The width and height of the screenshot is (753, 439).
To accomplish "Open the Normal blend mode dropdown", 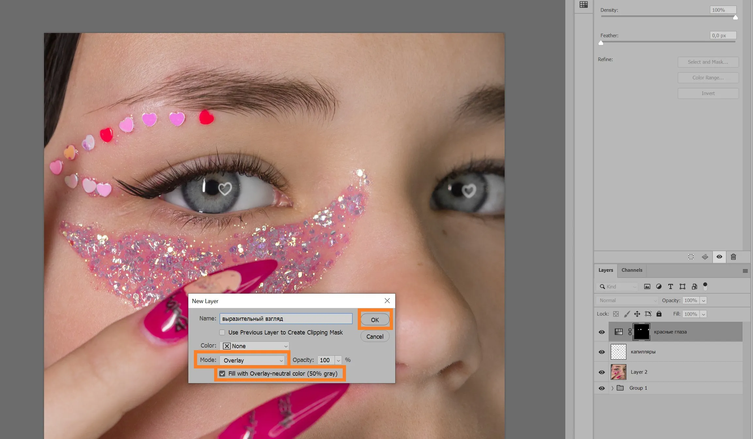I will pyautogui.click(x=628, y=301).
